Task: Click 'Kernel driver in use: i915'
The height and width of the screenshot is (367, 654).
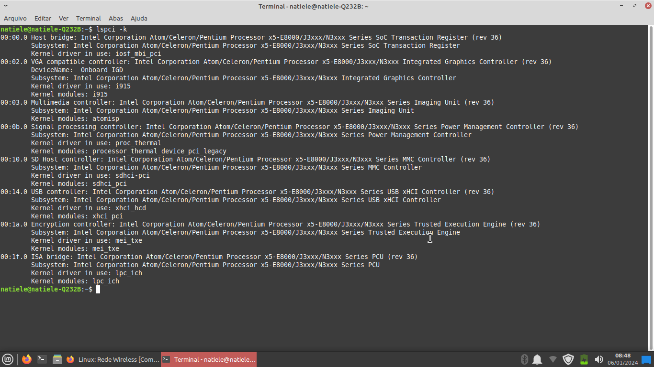Action: pyautogui.click(x=81, y=86)
